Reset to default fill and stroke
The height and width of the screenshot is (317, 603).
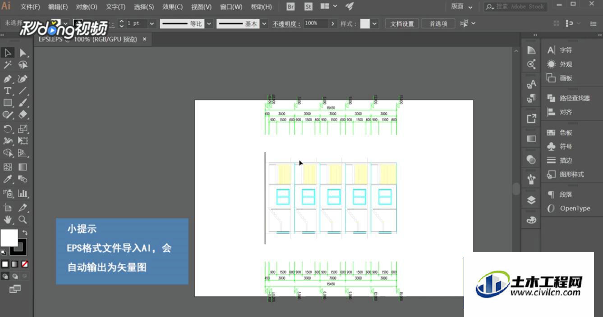coord(4,253)
